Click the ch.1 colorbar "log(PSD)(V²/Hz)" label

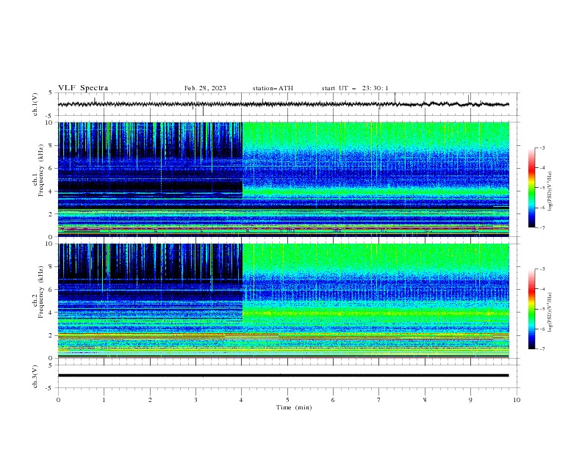coord(550,191)
